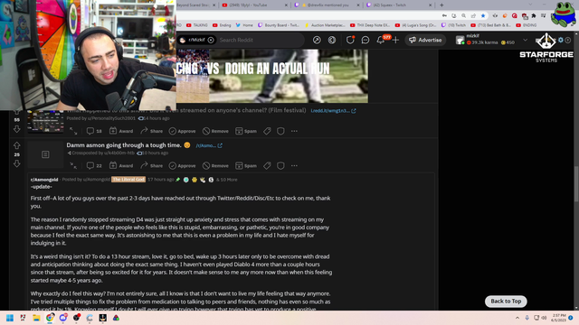Open browser Extensions puzzle icon
The width and height of the screenshot is (579, 325).
534,16
